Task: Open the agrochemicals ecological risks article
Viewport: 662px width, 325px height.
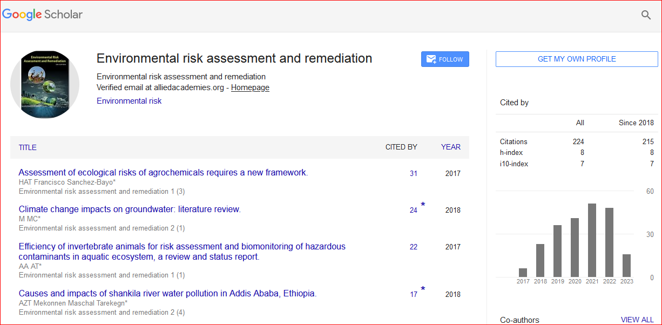Action: point(163,173)
